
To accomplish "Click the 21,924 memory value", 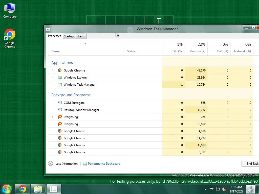I will 201,78.
